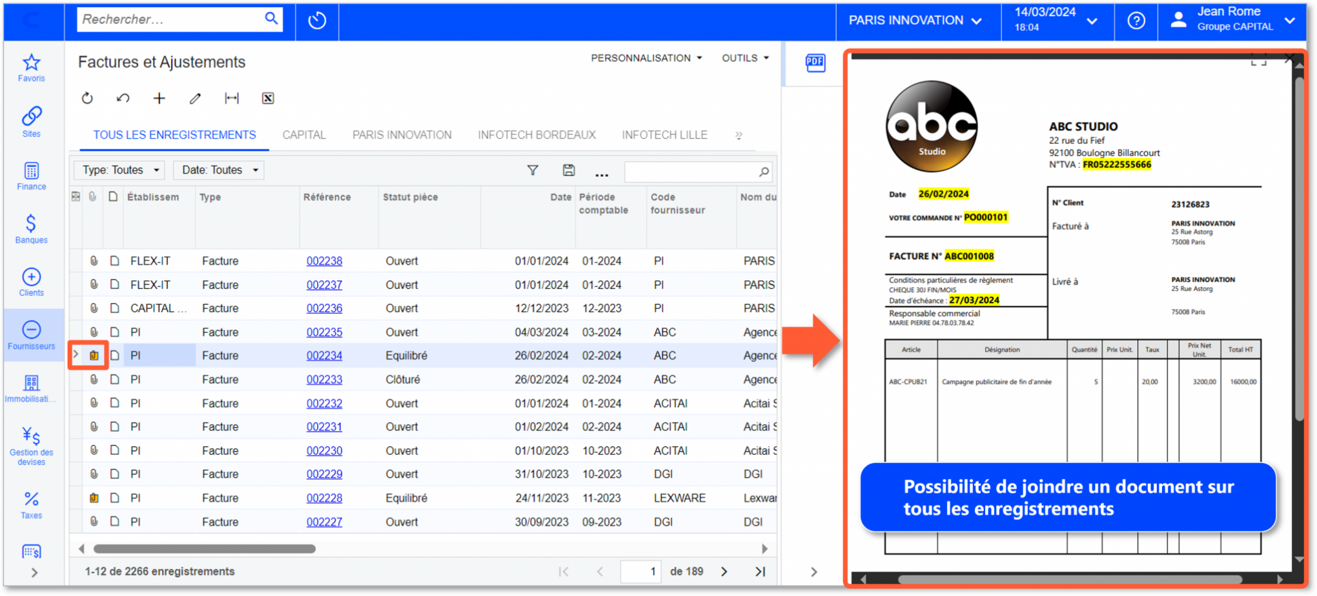This screenshot has height=596, width=1317.
Task: Export to Excel using the X icon
Action: pyautogui.click(x=268, y=99)
